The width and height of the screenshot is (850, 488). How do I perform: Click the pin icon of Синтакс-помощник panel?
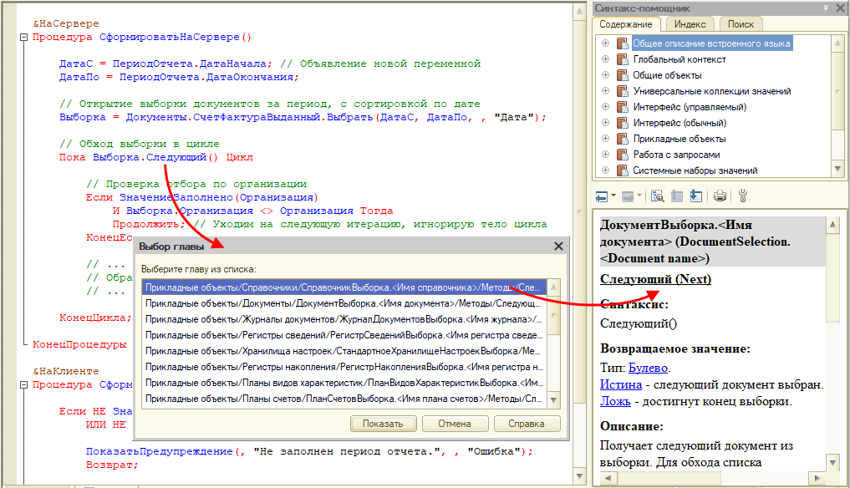[x=826, y=8]
